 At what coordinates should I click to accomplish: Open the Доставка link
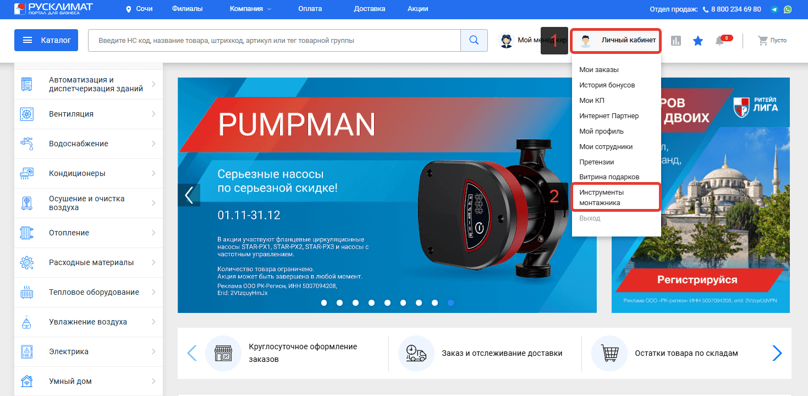(x=370, y=9)
